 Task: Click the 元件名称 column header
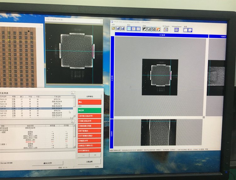[4, 96]
